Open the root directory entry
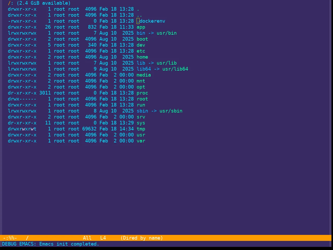The width and height of the screenshot is (333, 250). pos(142,99)
